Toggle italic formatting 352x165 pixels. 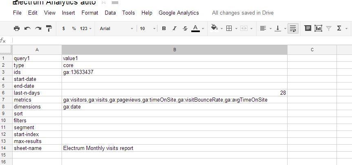tap(175, 28)
